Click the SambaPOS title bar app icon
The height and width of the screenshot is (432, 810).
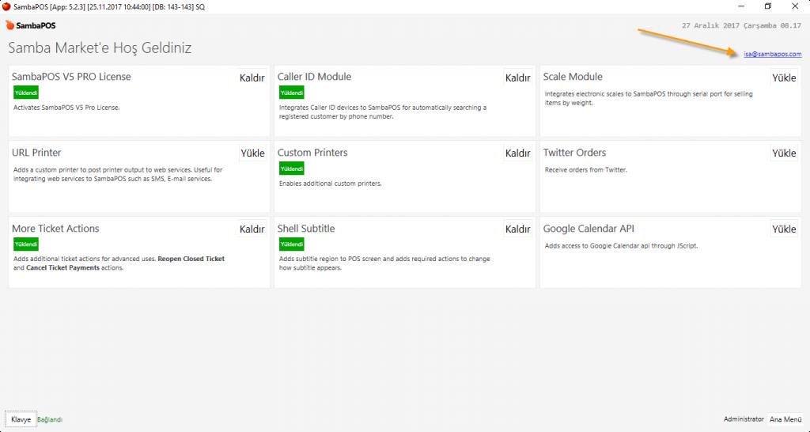6,6
